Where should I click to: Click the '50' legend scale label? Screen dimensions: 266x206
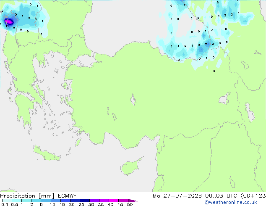pyautogui.click(x=130, y=204)
